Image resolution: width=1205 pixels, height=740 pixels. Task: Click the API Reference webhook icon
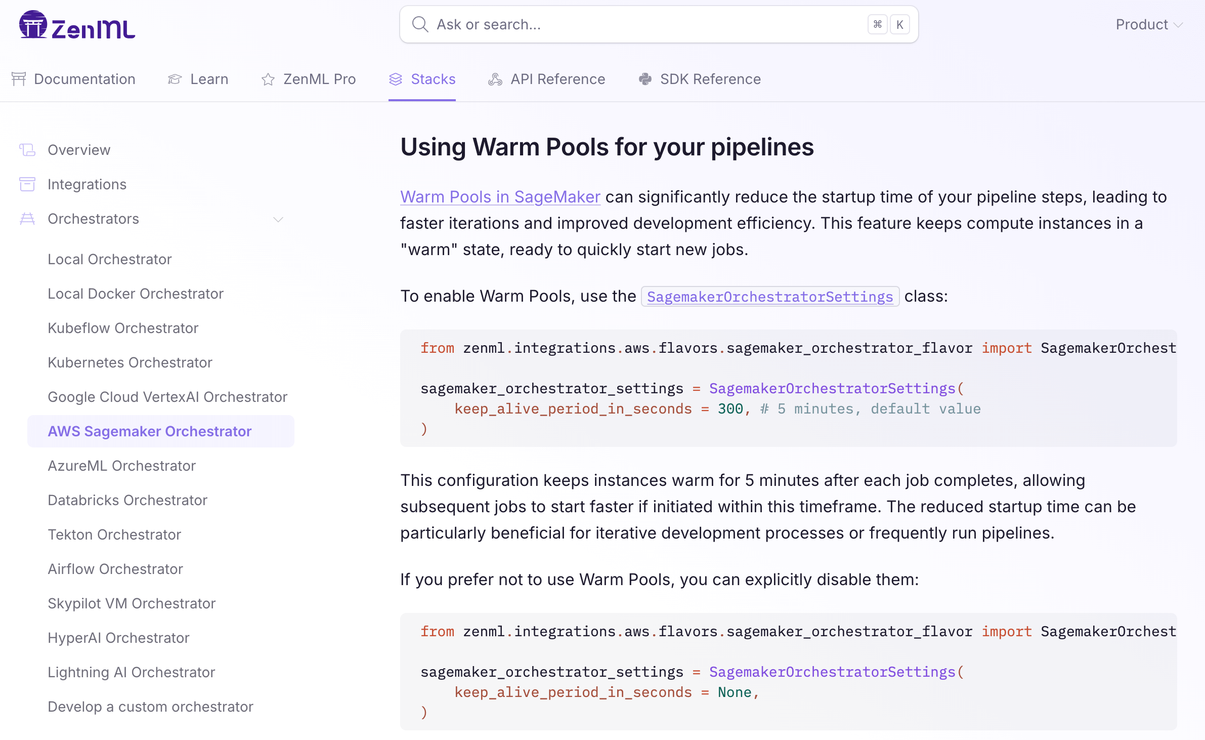(x=495, y=79)
